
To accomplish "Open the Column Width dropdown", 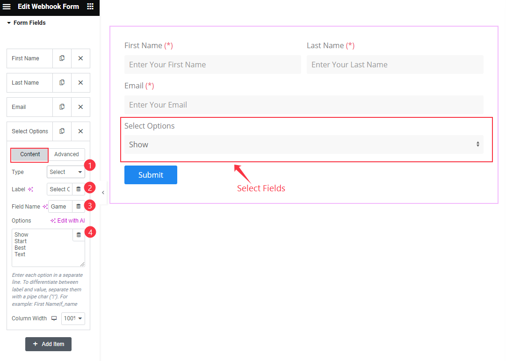I will click(73, 318).
